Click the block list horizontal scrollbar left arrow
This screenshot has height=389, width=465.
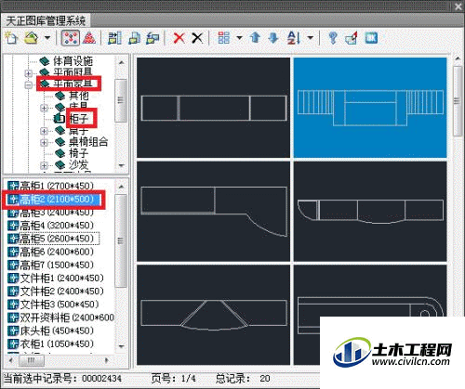tap(11, 360)
